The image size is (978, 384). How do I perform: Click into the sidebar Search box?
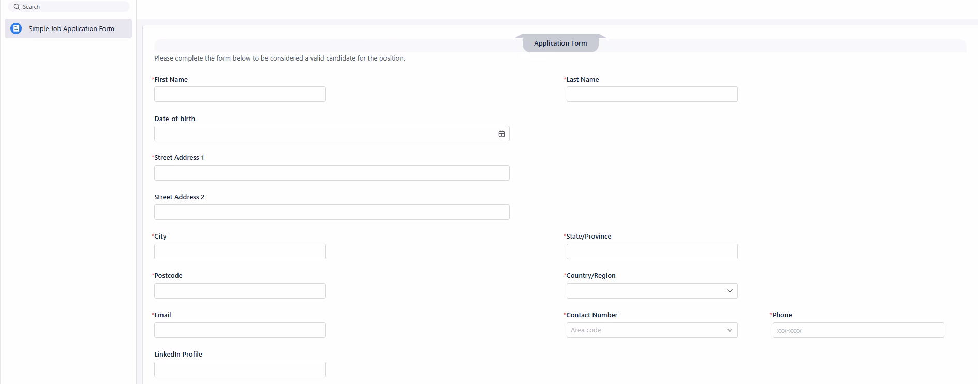(72, 7)
